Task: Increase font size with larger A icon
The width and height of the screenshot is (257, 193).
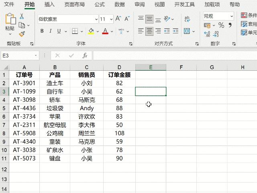Action: [118, 18]
